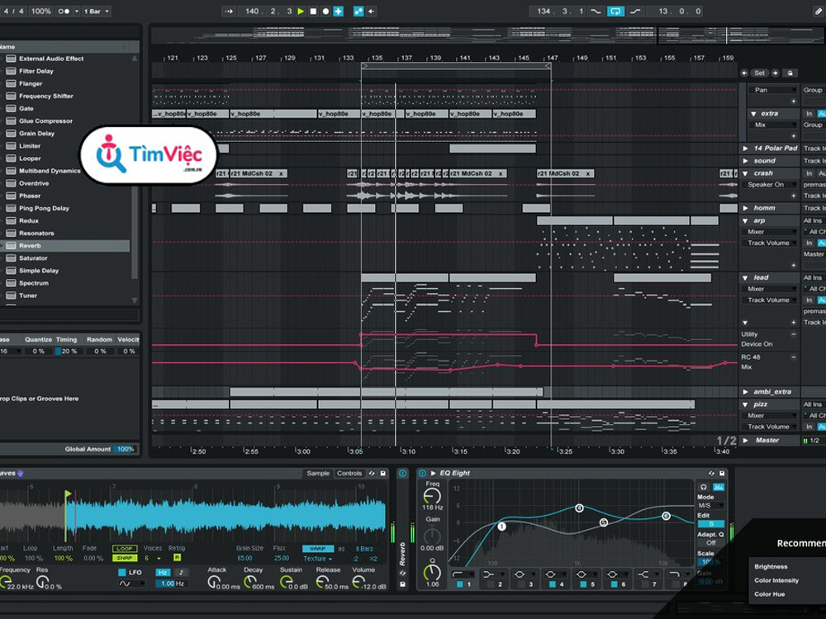The width and height of the screenshot is (826, 619).
Task: Stop playback with the square Stop button
Action: click(x=313, y=11)
